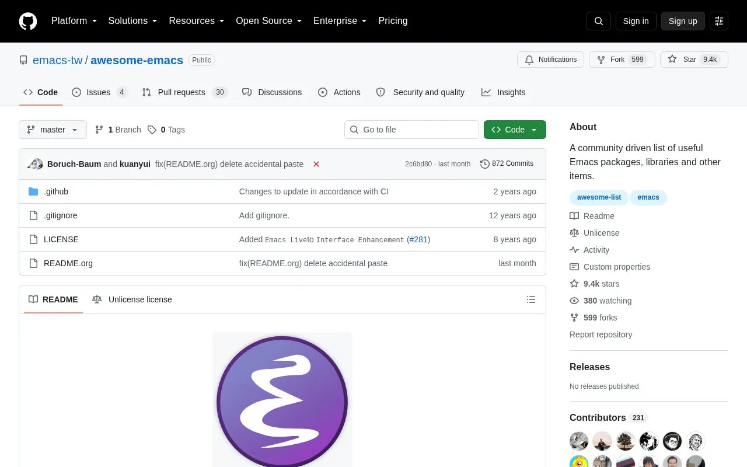Click the GitHub logo icon
This screenshot has width=747, height=467.
28,21
